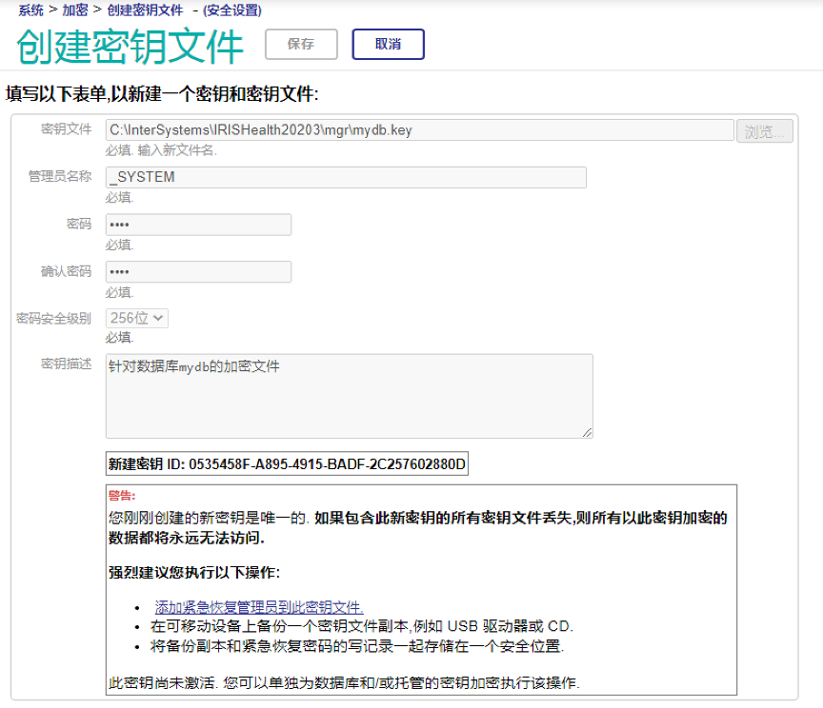Click inside the 密钥描述 text area
Image resolution: width=823 pixels, height=708 pixels.
349,396
